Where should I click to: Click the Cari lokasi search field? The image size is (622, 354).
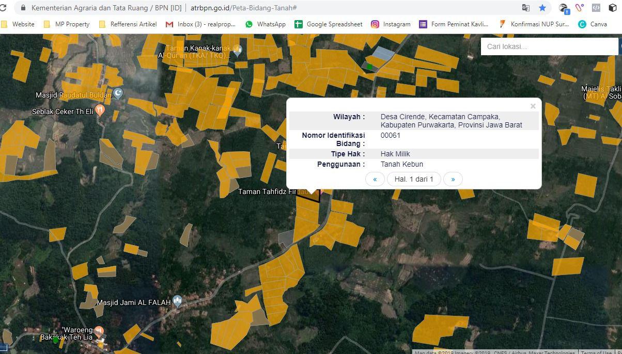(x=550, y=46)
